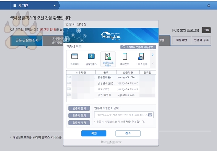Screen dimensions: 217x151
Task: Show next certificate locations with right arrow
Action: click(153, 55)
